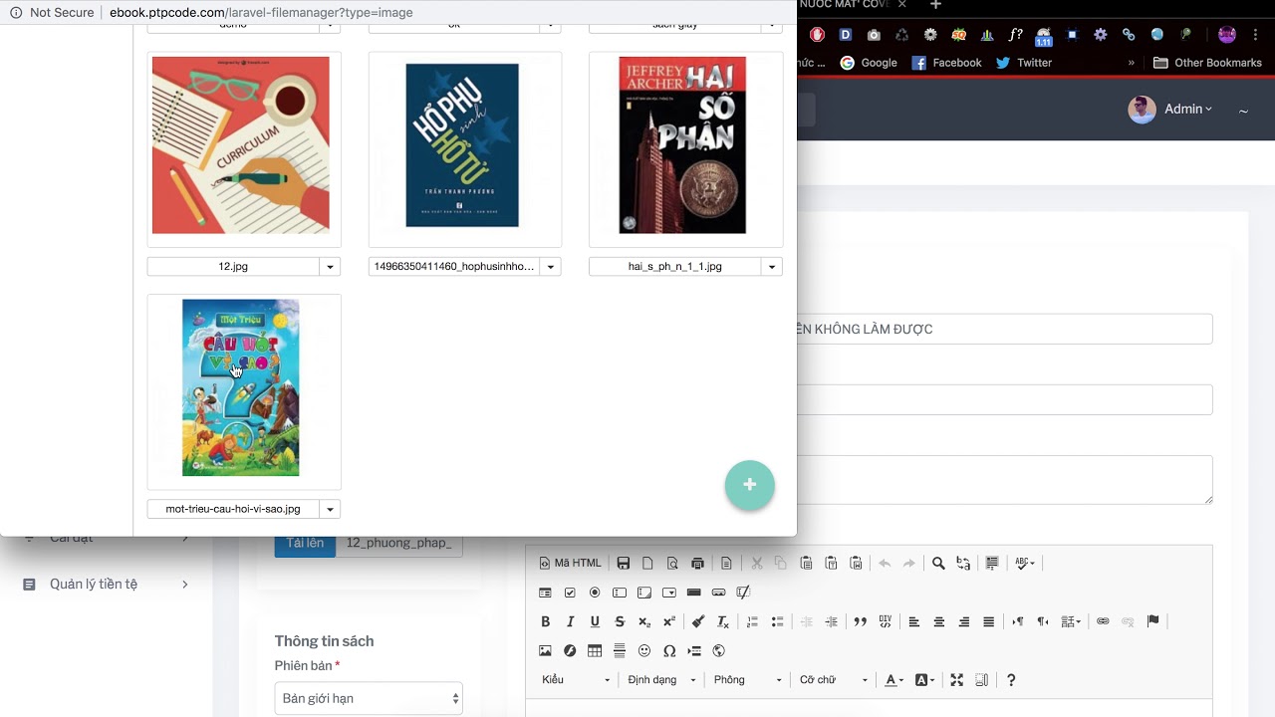Select the Hai Số Phận book thumbnail

685,149
